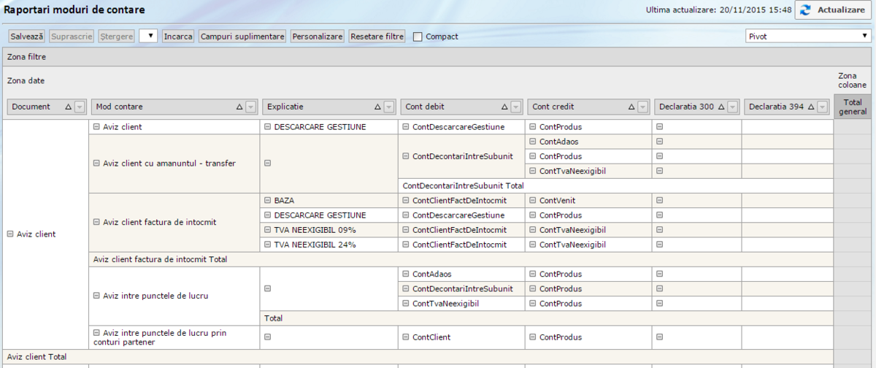Click the Salvează button
The image size is (876, 368).
(x=27, y=36)
